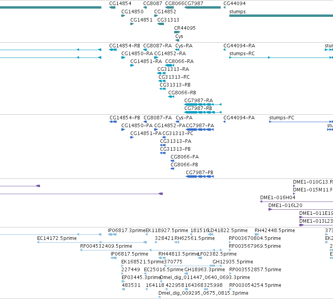Click the CG44094 gene label
Screen dimensions: 333x299
(x=234, y=4)
